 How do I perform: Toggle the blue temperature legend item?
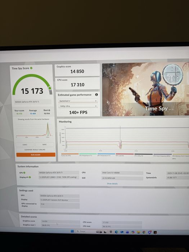pos(106,155)
